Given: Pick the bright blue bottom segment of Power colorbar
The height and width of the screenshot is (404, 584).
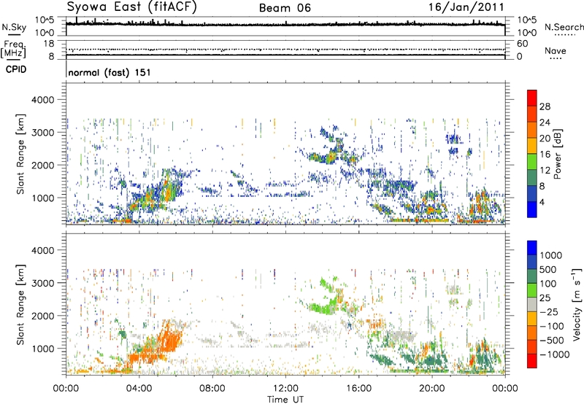Looking at the screenshot, I should click(532, 209).
